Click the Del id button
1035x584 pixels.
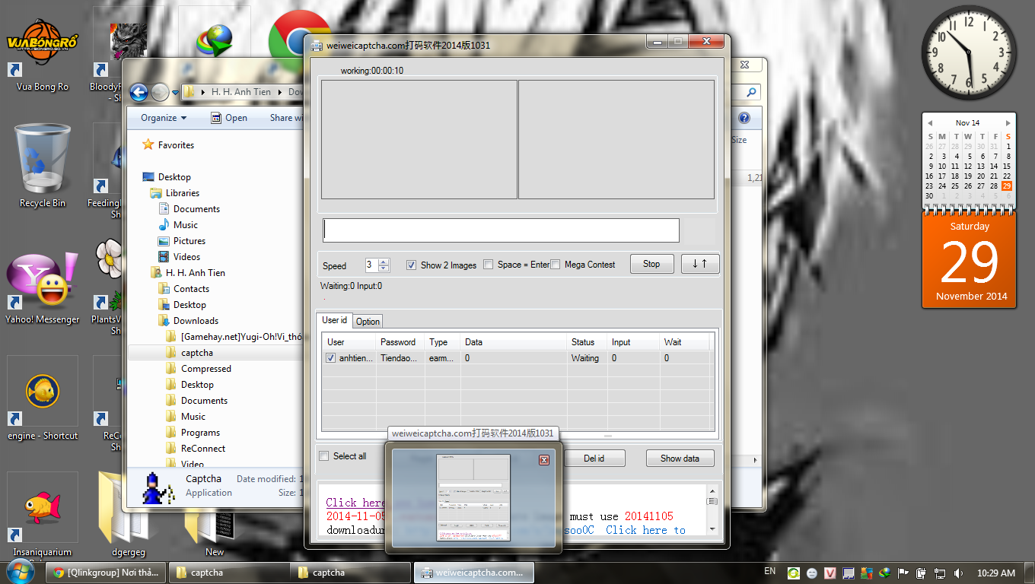coord(594,459)
